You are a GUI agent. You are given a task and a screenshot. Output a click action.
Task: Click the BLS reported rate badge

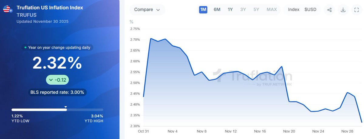coord(57,92)
